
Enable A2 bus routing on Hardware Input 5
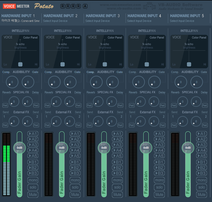(201, 139)
